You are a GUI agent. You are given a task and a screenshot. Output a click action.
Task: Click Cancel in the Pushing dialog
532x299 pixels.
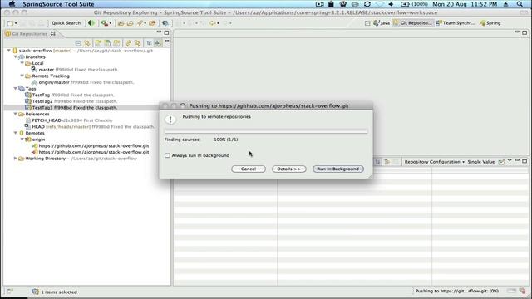coord(249,169)
